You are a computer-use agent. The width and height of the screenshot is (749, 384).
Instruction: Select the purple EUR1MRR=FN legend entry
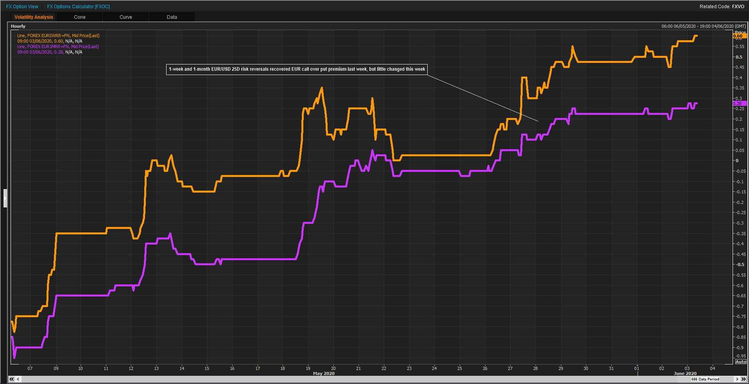tap(58, 46)
